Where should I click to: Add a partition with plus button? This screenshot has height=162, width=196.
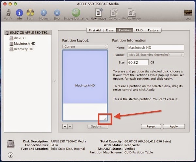65,126
